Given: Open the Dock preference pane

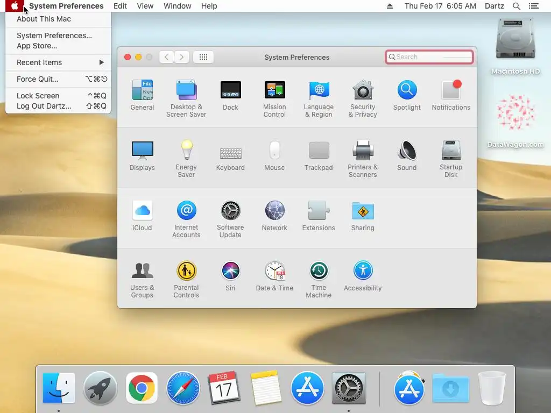Looking at the screenshot, I should click(x=230, y=95).
